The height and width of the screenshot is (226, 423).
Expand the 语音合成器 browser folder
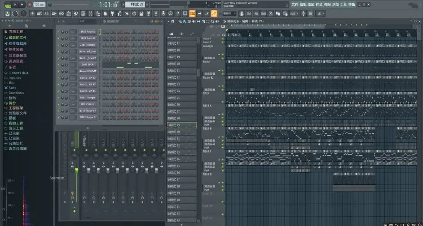[15, 148]
